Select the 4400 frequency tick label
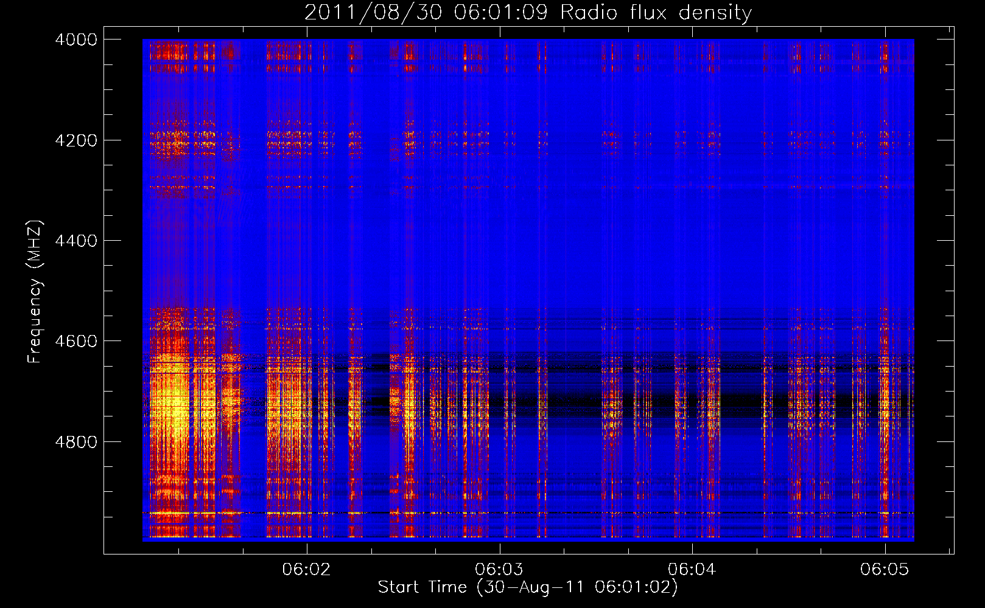 (x=76, y=241)
